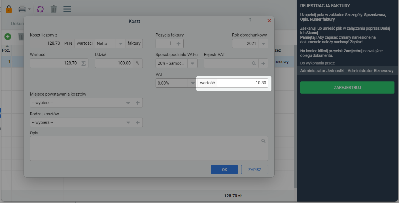399x203 pixels.
Task: Click plus next to Miejsce powstawania kosztów
Action: pyautogui.click(x=138, y=103)
